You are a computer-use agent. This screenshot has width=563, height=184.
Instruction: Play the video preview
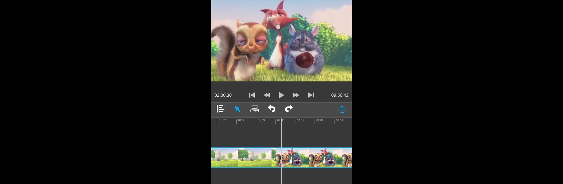pyautogui.click(x=281, y=95)
